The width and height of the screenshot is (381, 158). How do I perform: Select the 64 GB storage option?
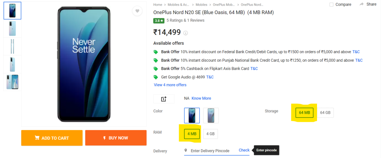(x=325, y=113)
